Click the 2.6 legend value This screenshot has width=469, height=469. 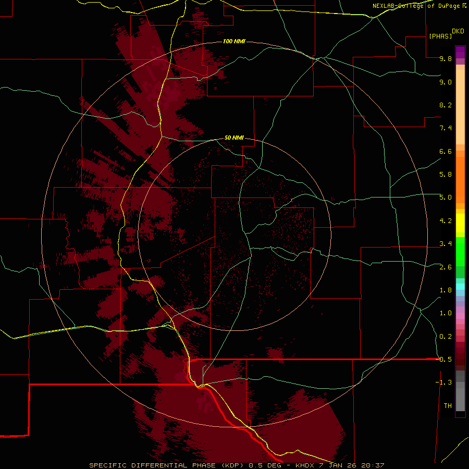tap(446, 267)
